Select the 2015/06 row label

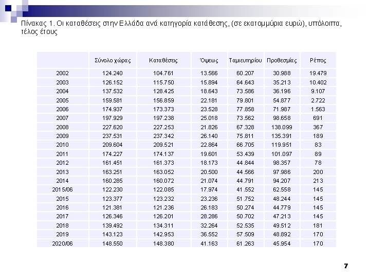click(x=62, y=189)
